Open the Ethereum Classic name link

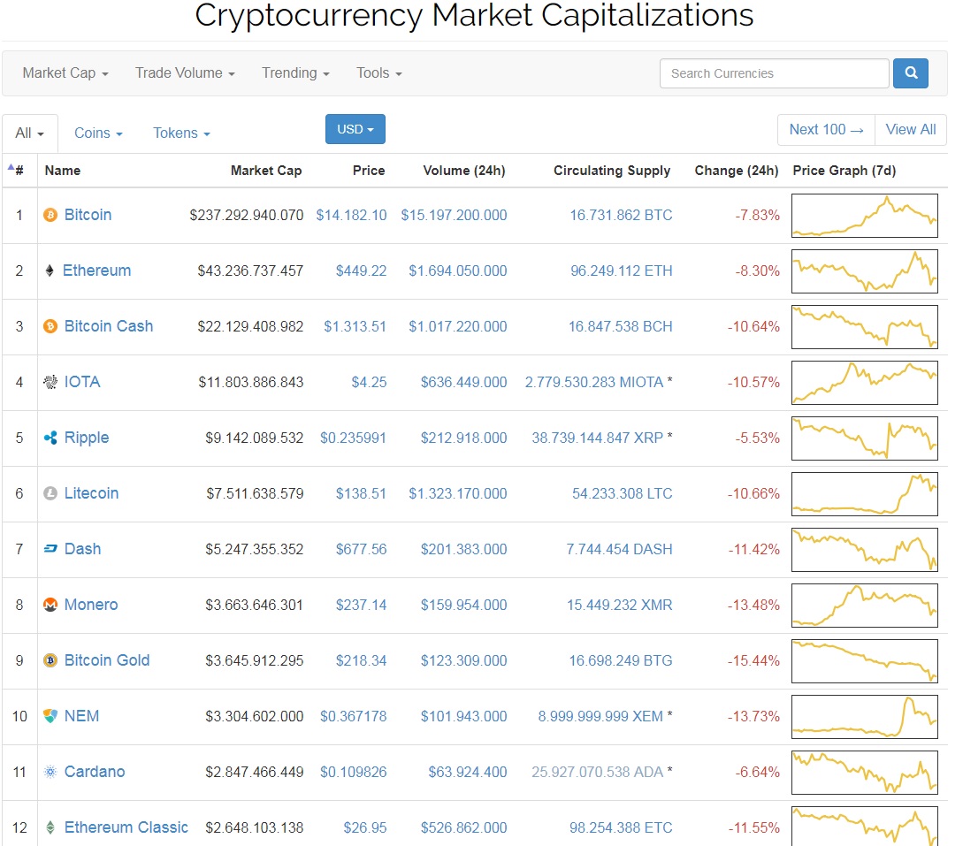tap(126, 827)
